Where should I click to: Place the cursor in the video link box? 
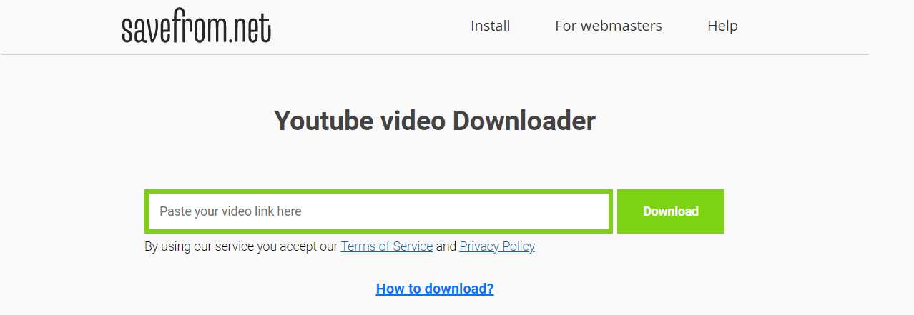(x=378, y=211)
